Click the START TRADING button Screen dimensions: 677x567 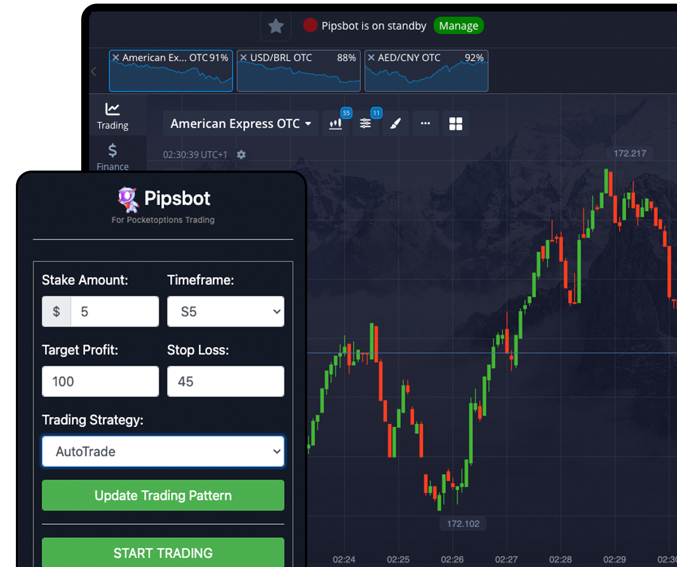163,552
